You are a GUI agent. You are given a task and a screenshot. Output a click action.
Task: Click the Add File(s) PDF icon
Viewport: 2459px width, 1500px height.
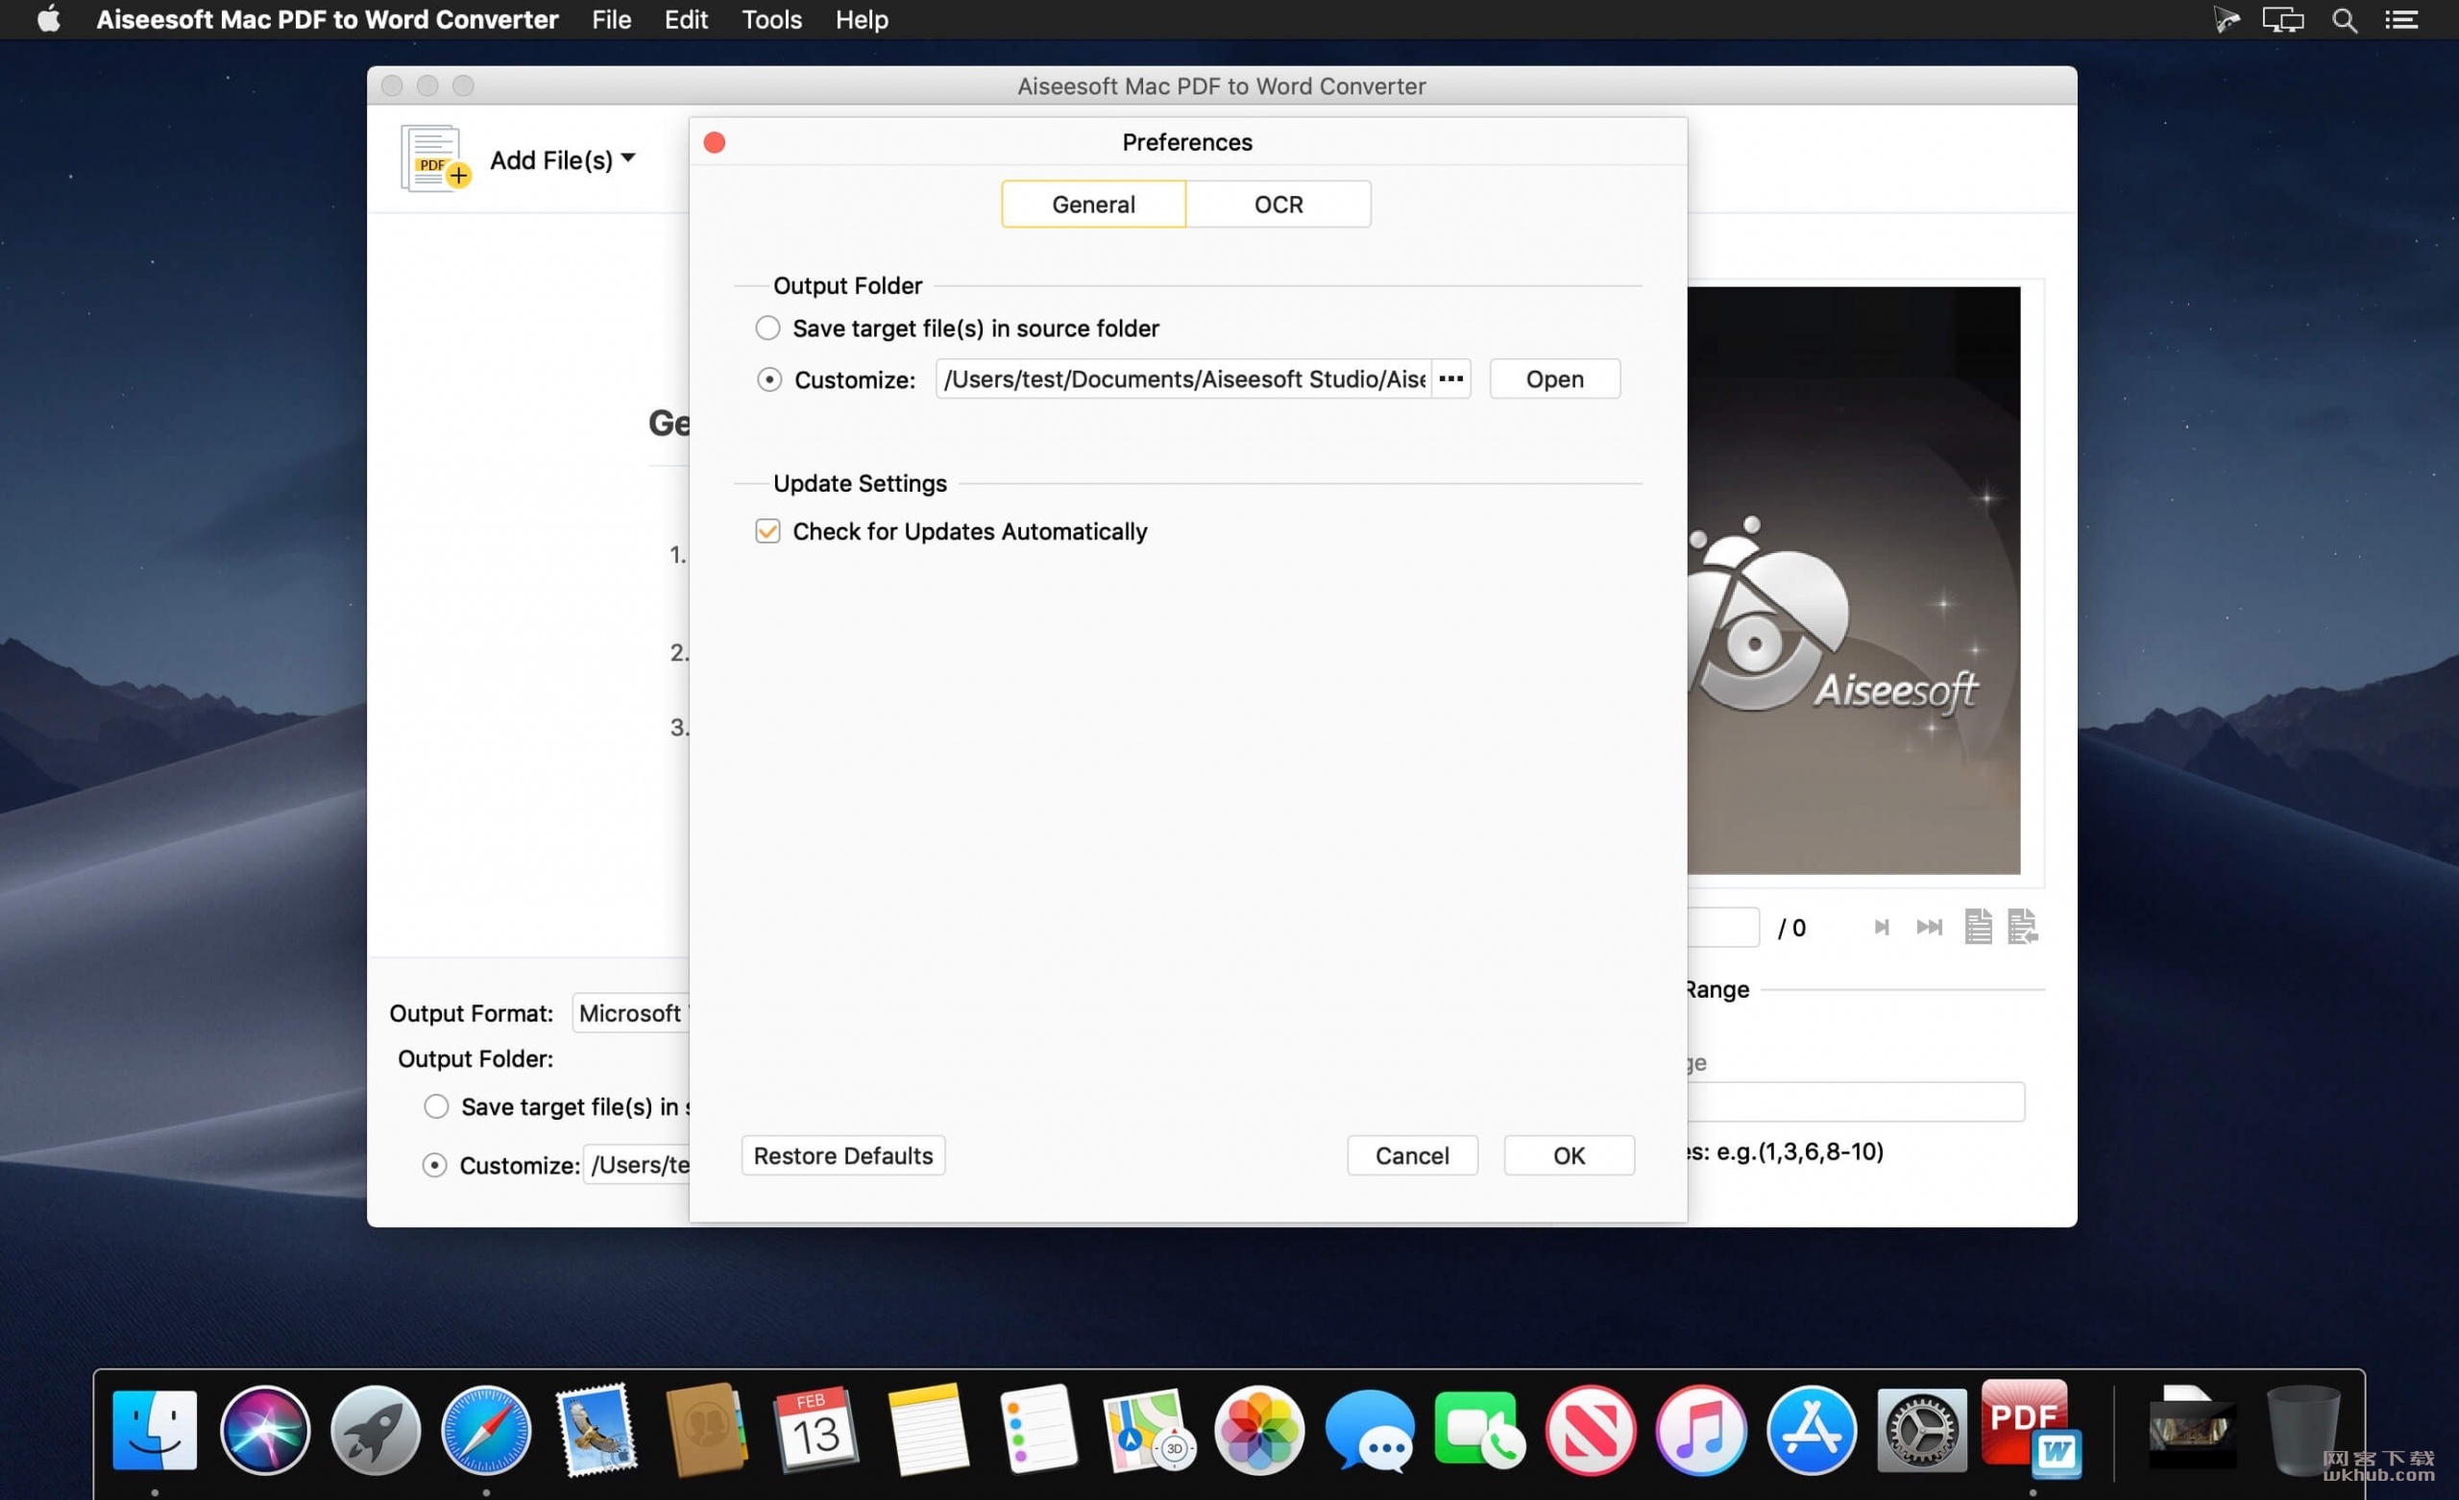point(435,158)
